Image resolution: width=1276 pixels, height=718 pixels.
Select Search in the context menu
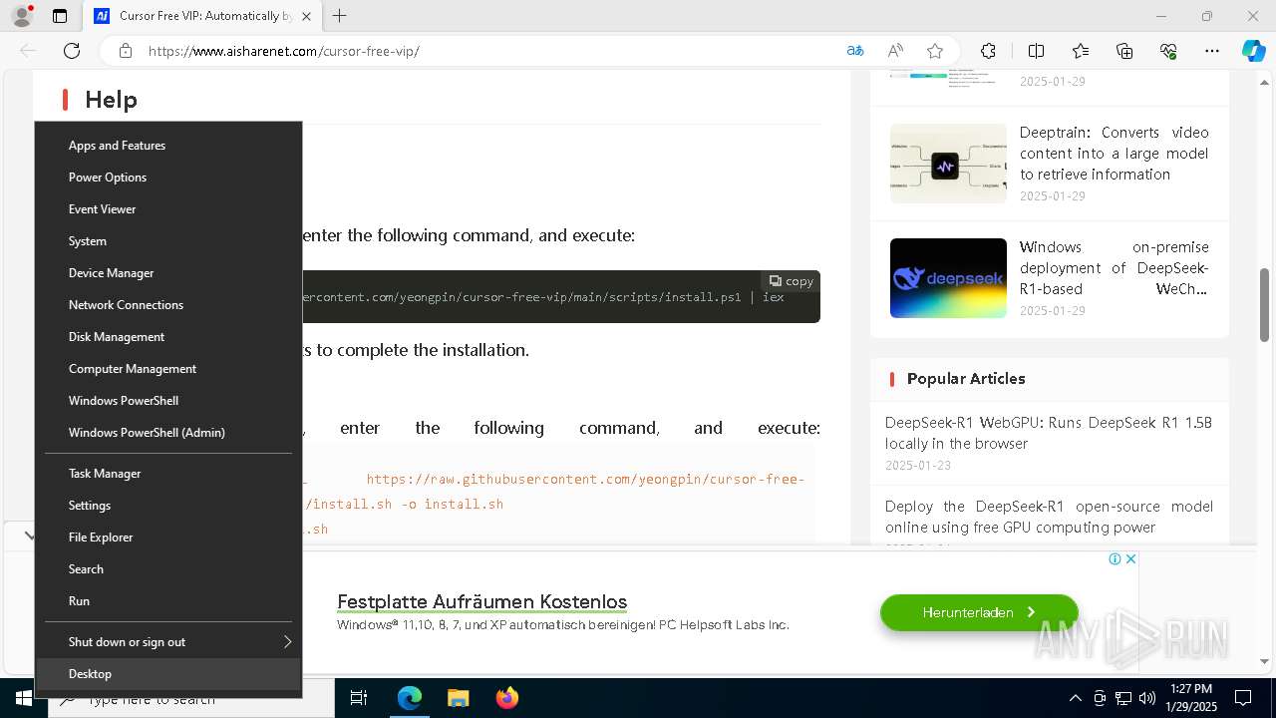168,569
